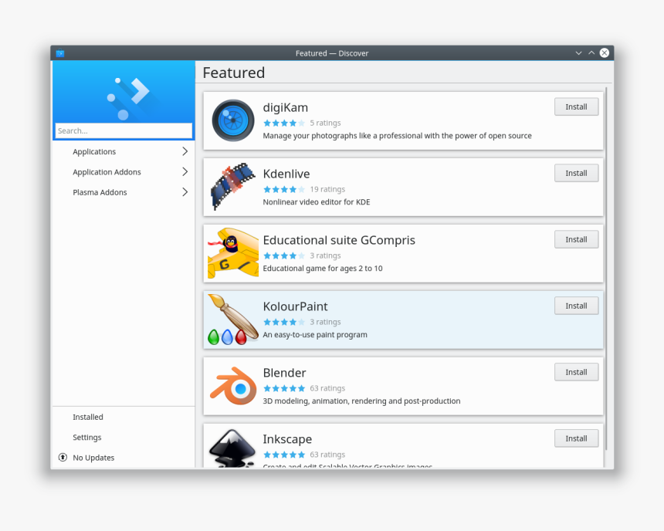
Task: Open the digiKam title
Action: click(286, 107)
